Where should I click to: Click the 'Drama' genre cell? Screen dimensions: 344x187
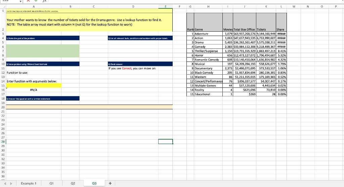point(208,42)
